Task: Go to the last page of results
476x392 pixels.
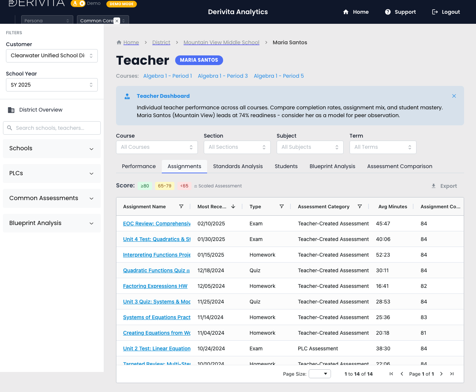Action: pos(452,374)
